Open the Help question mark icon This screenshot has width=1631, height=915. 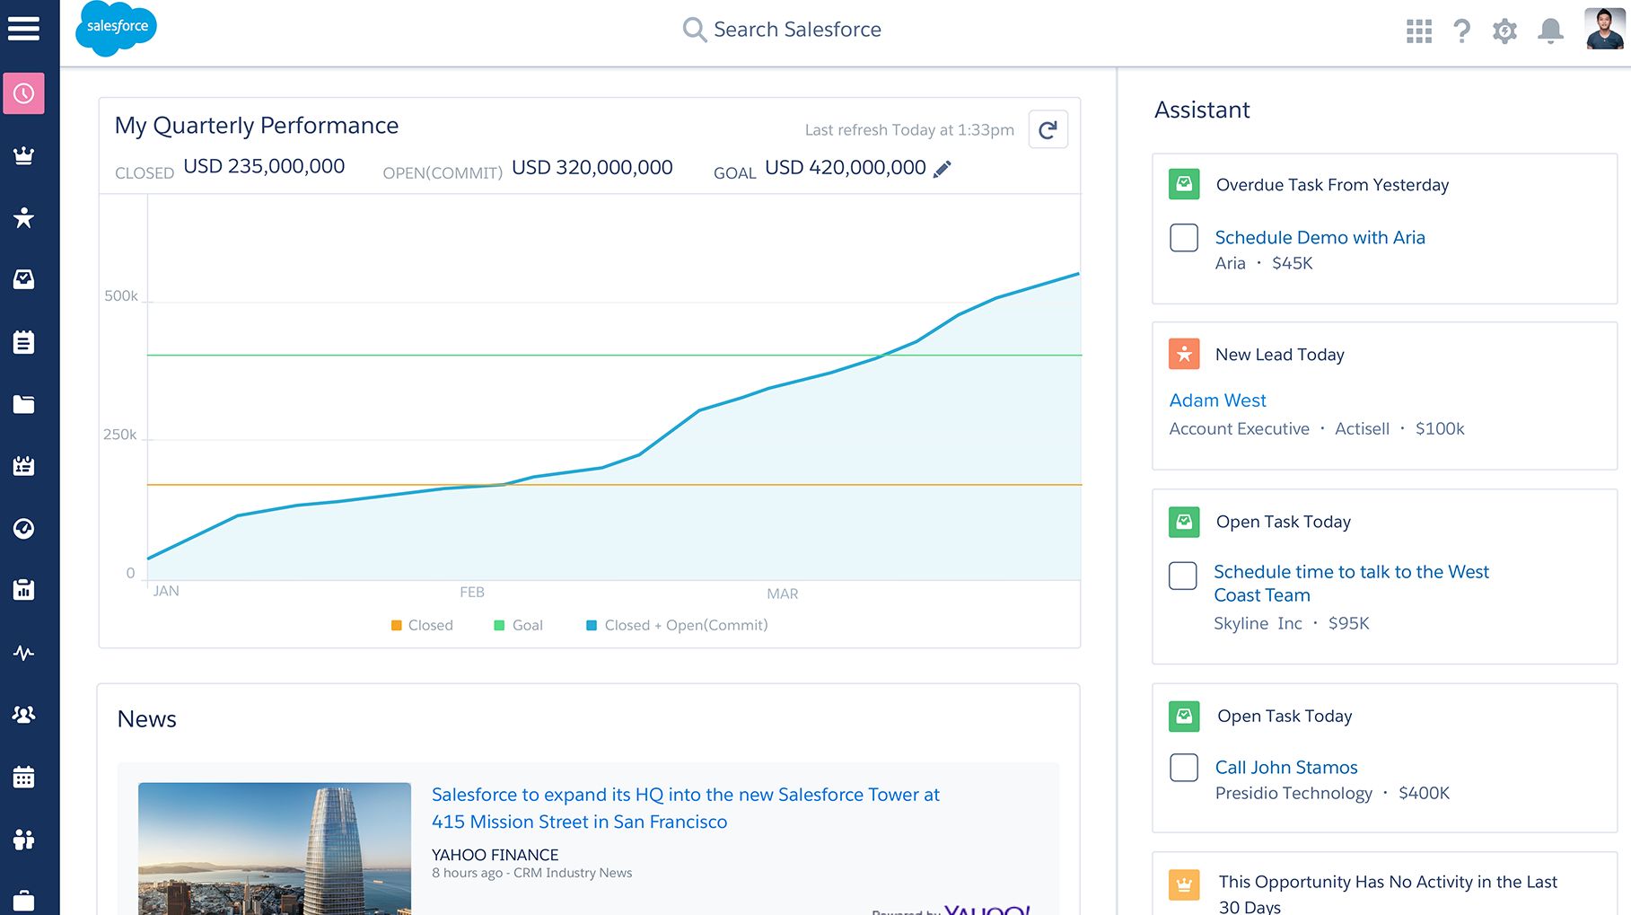tap(1462, 31)
